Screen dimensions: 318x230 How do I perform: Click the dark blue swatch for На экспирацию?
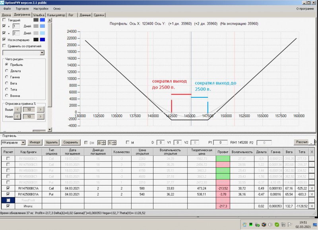click(x=43, y=39)
